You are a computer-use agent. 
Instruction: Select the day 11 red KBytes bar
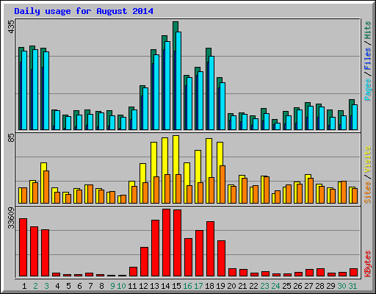(x=133, y=271)
